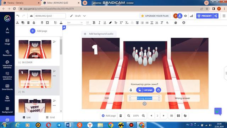Click transition wand icon on cover page
Viewport: 227px width, 128px height.
(54, 42)
